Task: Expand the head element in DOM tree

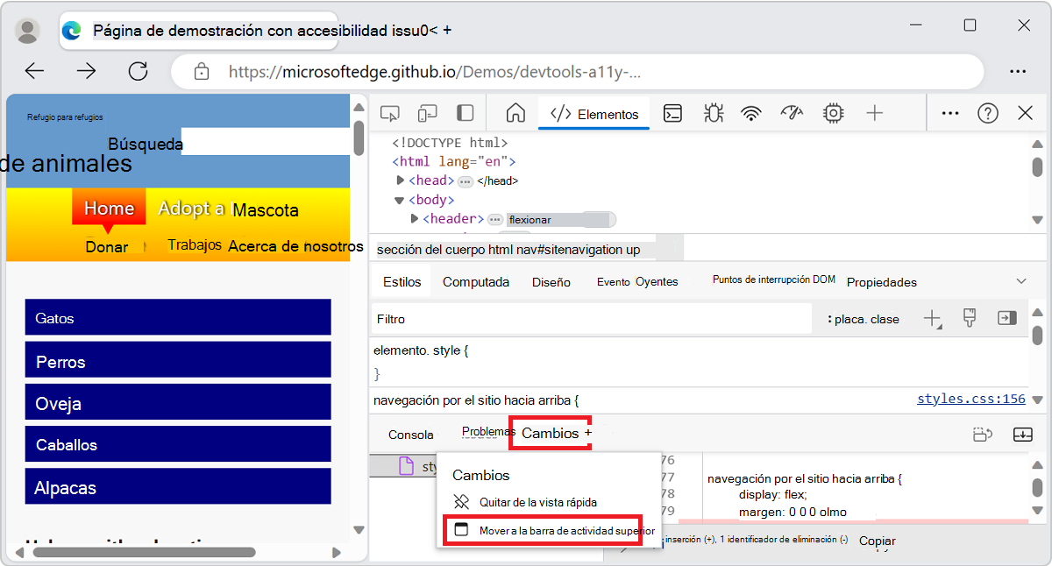Action: tap(401, 180)
